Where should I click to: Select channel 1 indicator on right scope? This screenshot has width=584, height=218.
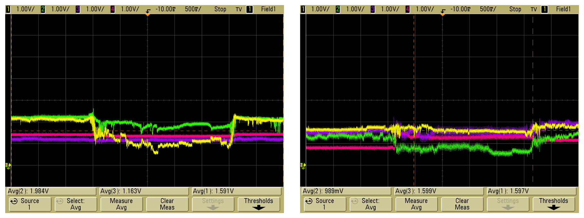303,9
